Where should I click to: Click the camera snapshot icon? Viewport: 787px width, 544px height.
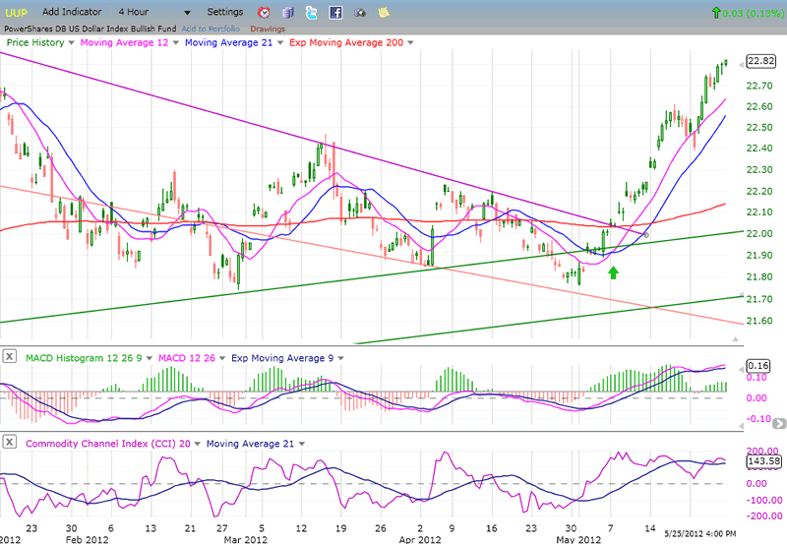359,13
